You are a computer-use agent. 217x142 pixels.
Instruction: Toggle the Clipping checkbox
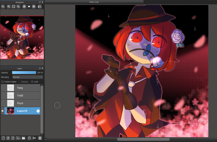tap(19, 82)
